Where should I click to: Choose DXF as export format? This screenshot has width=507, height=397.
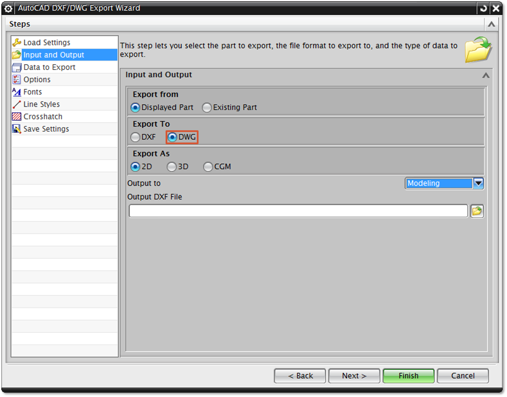click(135, 137)
